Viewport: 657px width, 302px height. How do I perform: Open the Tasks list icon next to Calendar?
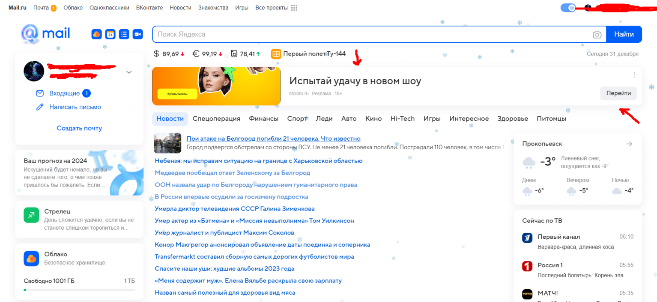click(124, 34)
